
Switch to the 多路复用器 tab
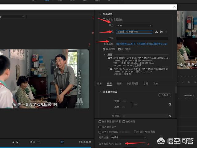pos(132,84)
